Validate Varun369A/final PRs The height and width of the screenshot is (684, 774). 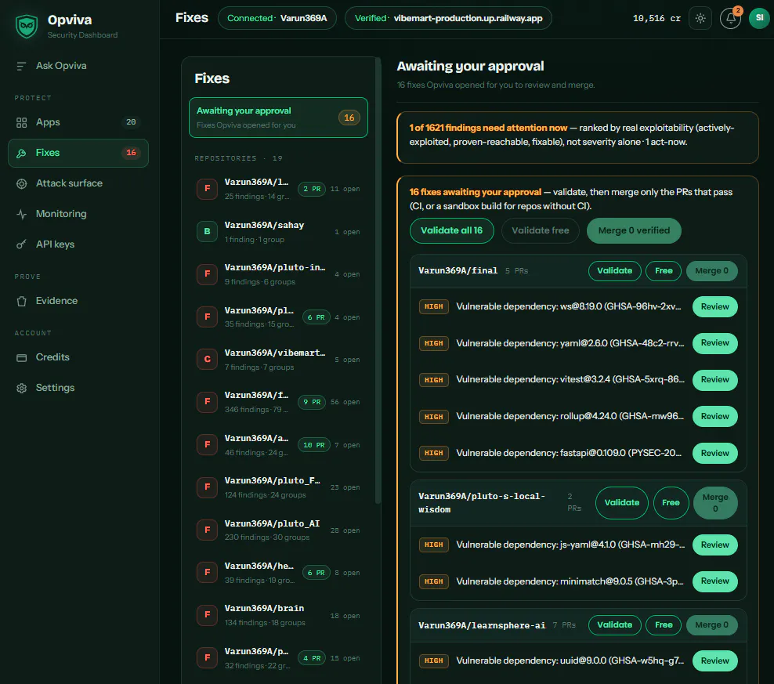(614, 270)
